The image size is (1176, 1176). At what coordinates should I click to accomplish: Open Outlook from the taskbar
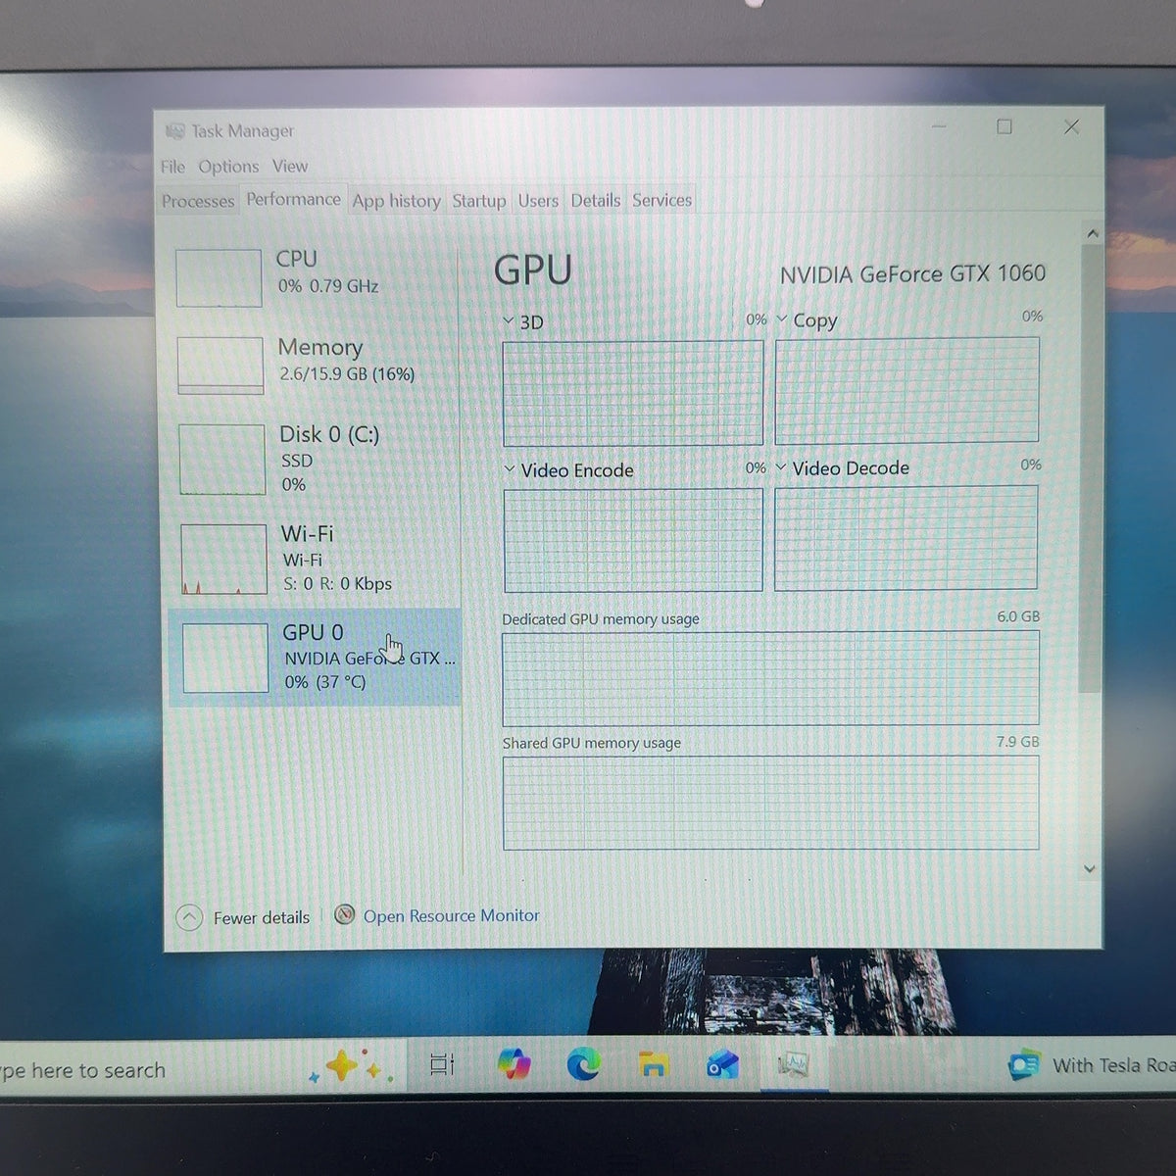point(722,1065)
